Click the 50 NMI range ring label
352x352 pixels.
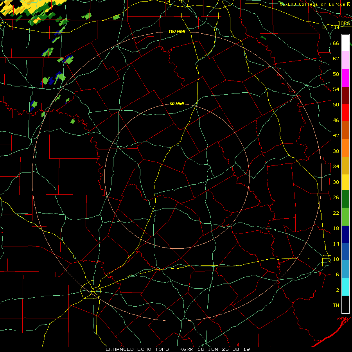tap(177, 104)
